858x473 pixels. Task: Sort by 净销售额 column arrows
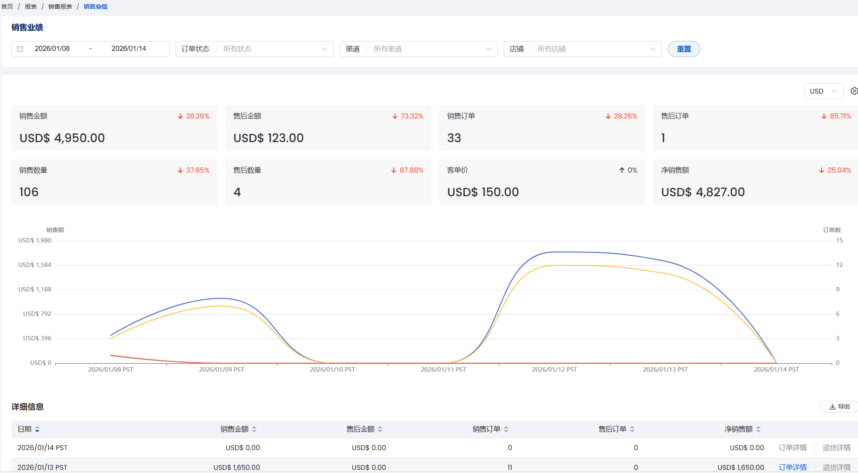(758, 429)
